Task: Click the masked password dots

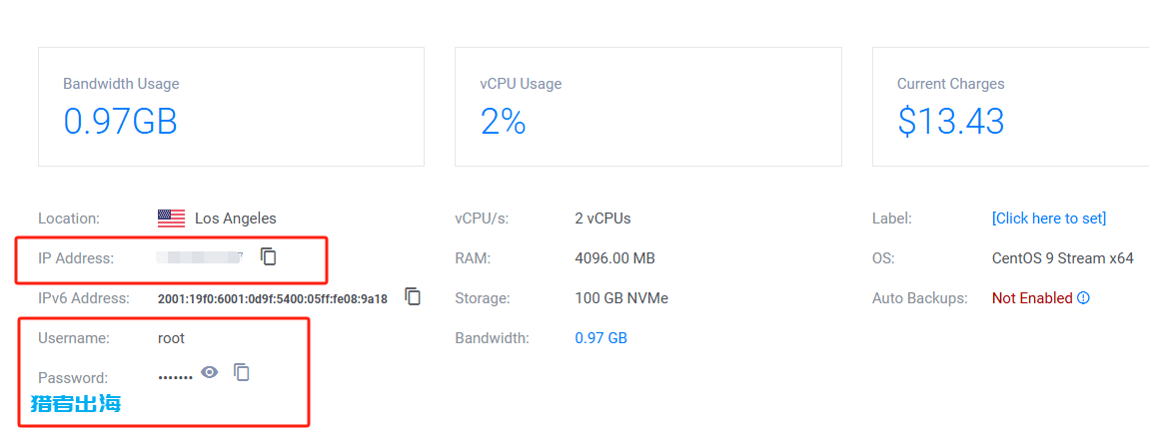Action: click(x=175, y=377)
